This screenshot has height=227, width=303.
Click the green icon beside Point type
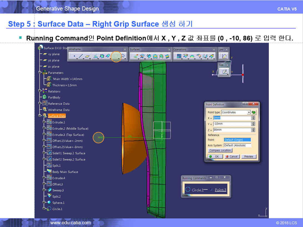[254, 112]
